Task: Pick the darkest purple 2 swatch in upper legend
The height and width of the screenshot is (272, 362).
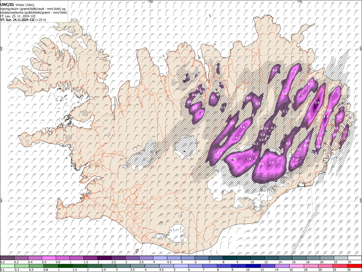Action: tap(104, 258)
